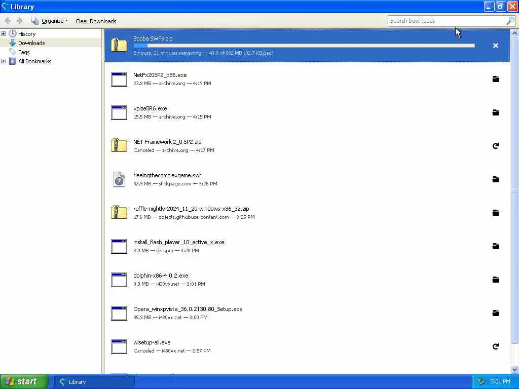Click the scrollbar down arrow
This screenshot has height=389, width=519.
[514, 369]
